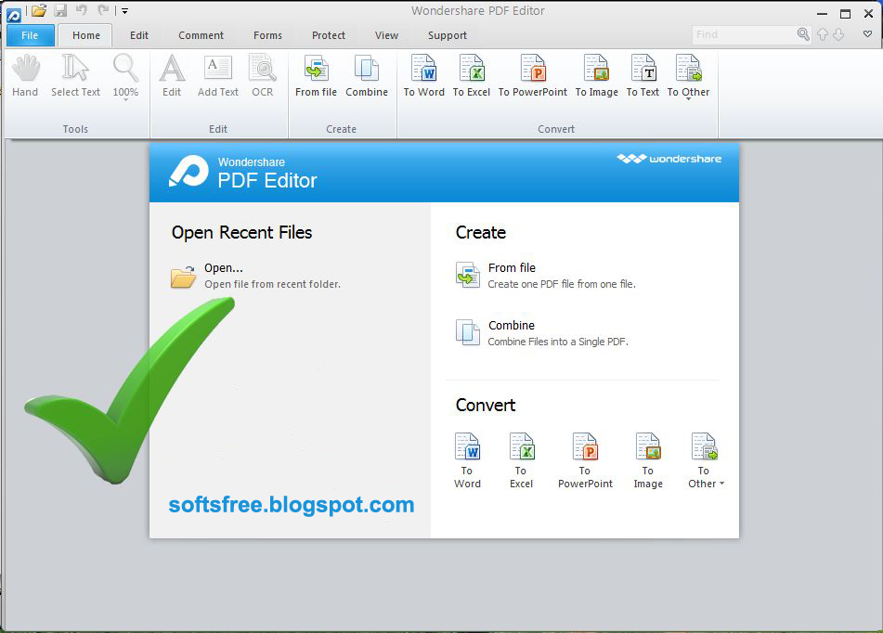Open the Protect tab
The height and width of the screenshot is (633, 883).
329,35
